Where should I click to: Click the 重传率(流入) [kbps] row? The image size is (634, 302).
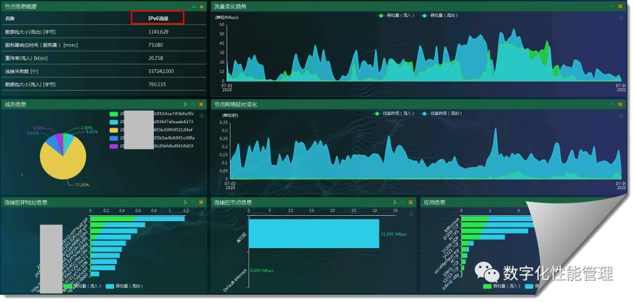(x=104, y=57)
